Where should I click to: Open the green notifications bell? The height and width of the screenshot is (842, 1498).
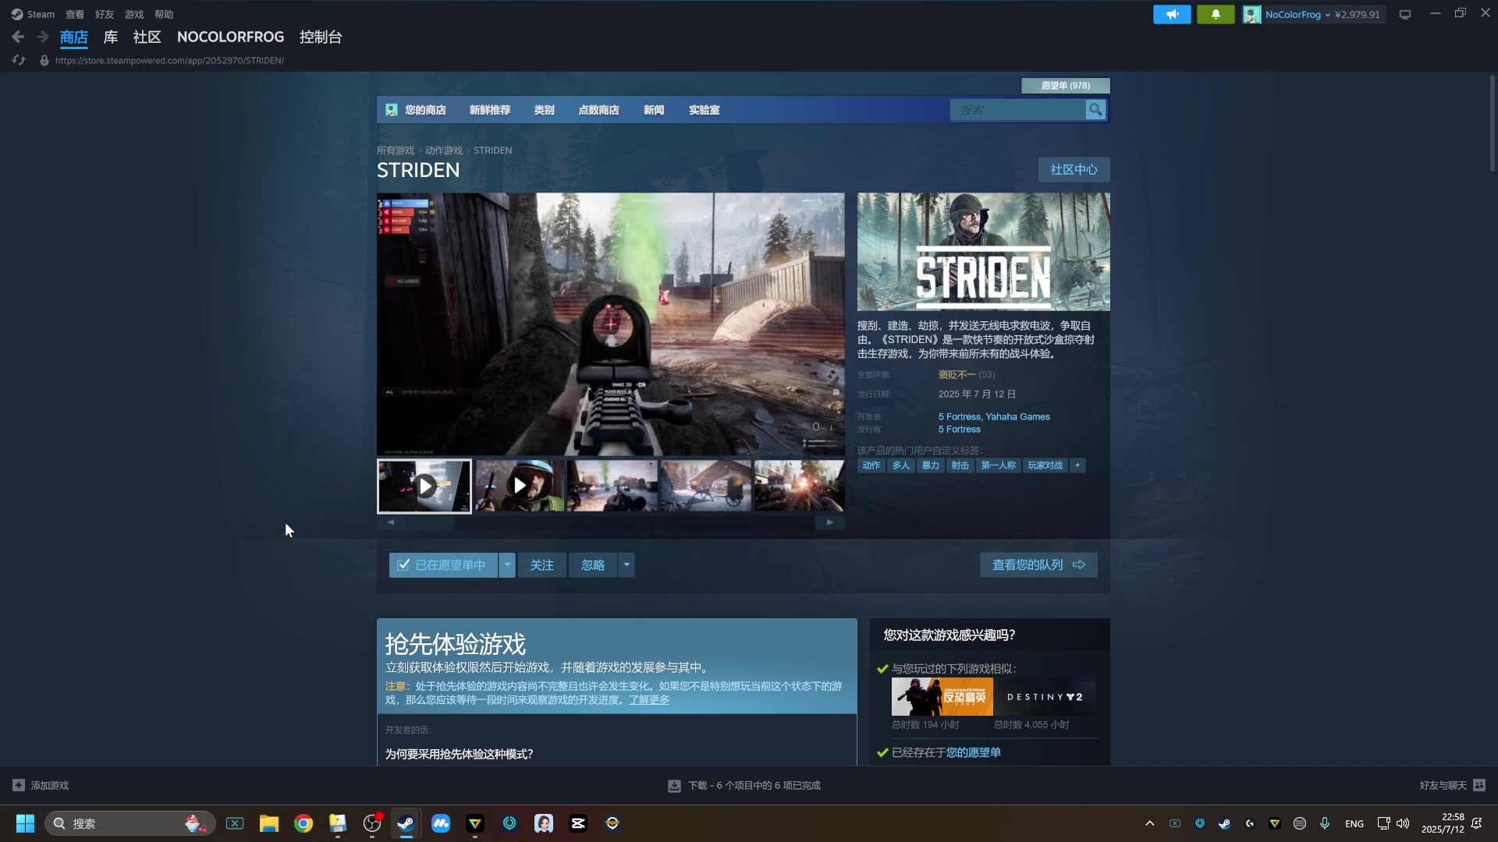pyautogui.click(x=1216, y=14)
